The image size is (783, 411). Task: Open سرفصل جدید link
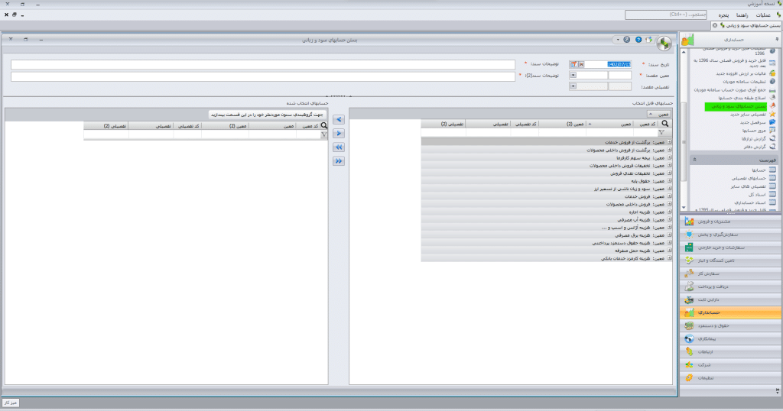(x=752, y=122)
